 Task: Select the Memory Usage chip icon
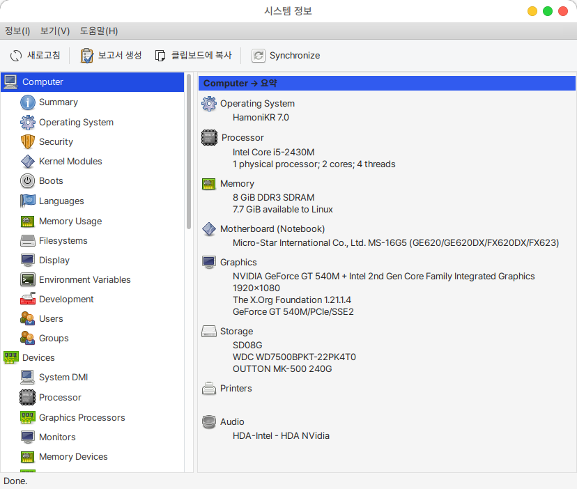(x=27, y=221)
